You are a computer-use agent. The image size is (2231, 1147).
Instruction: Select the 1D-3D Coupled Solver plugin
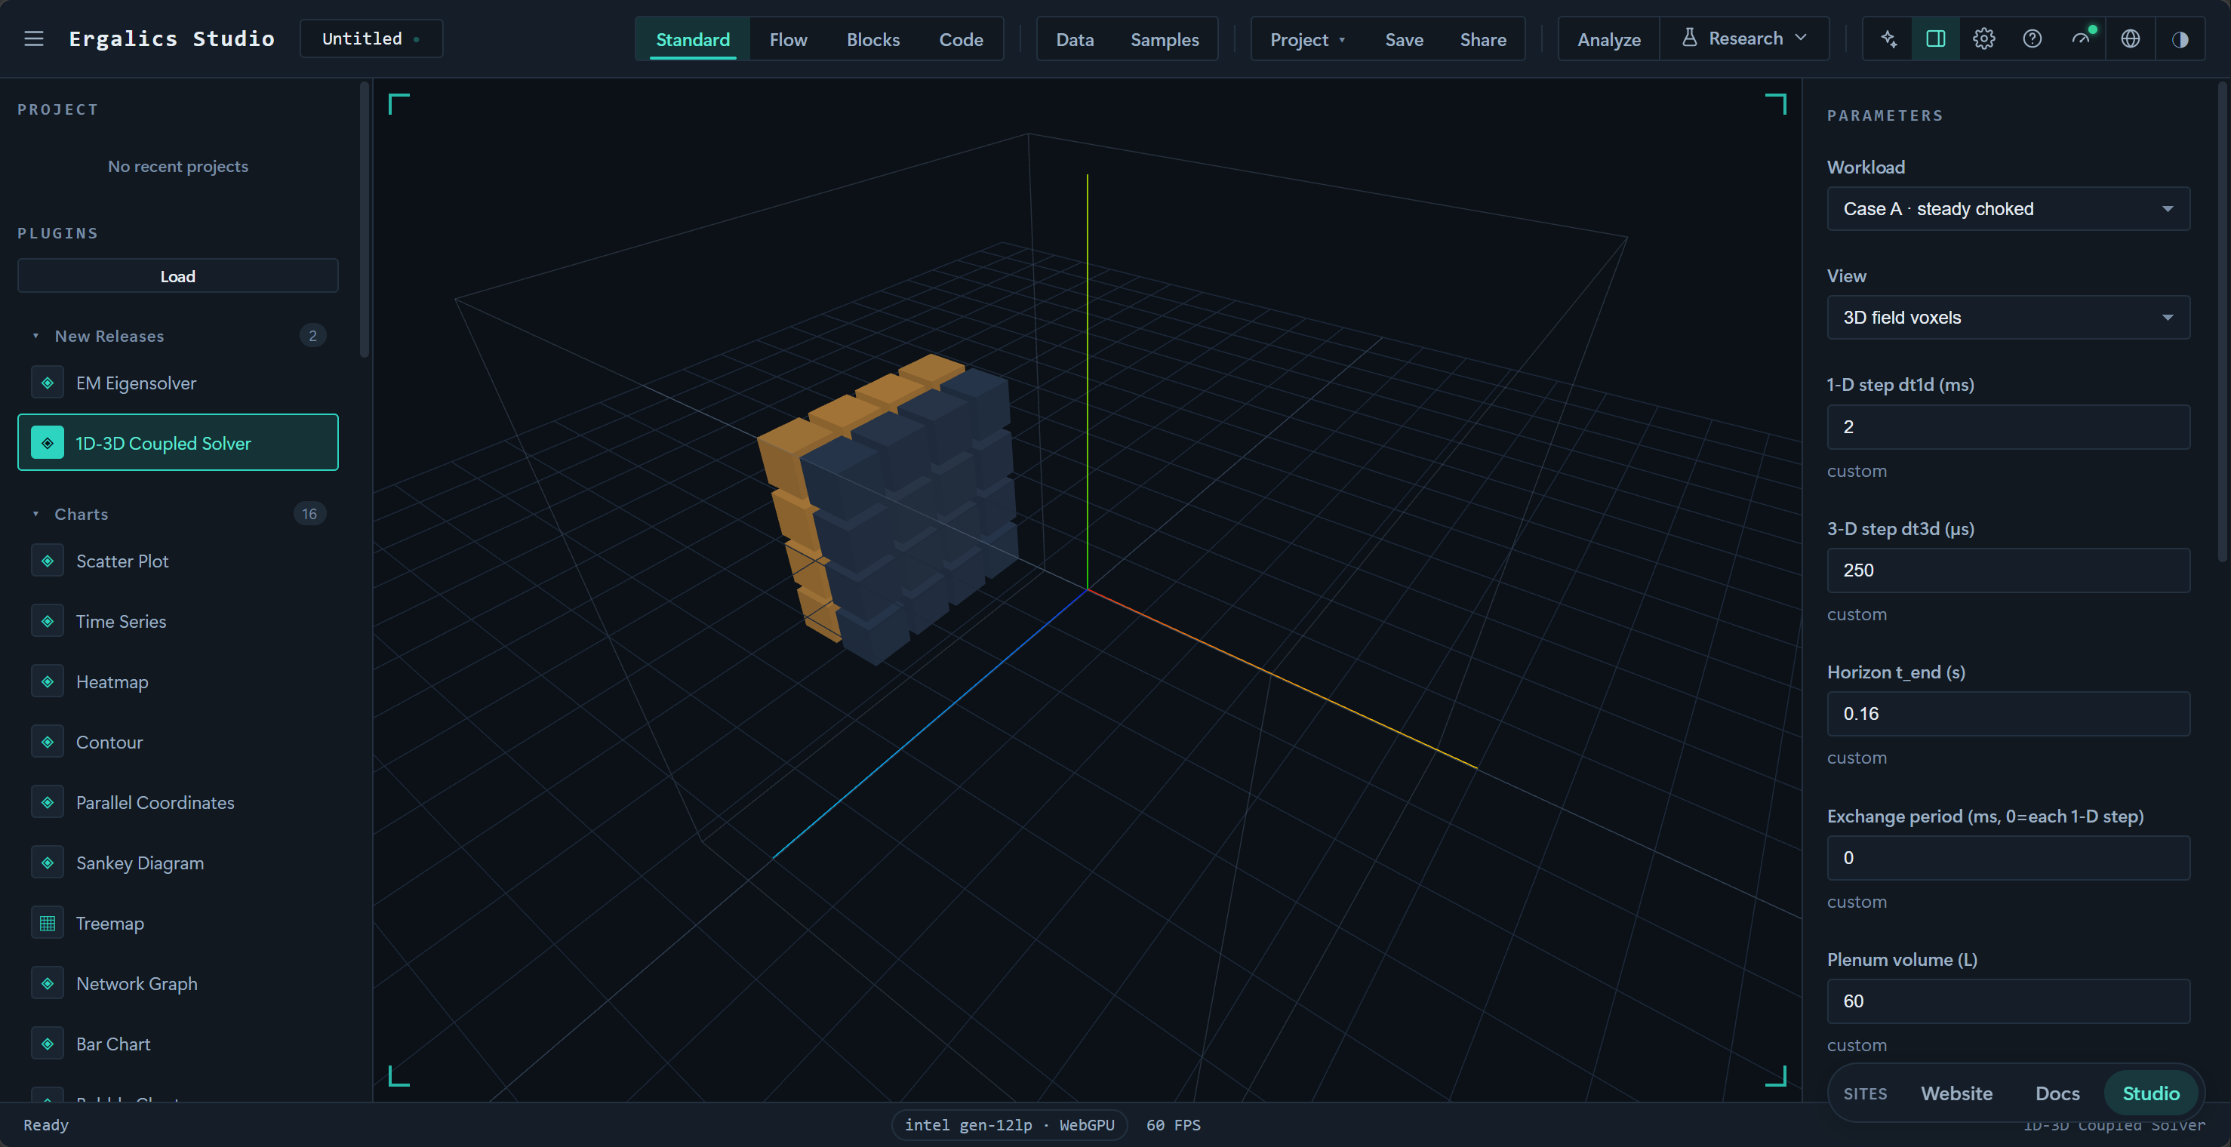click(177, 442)
